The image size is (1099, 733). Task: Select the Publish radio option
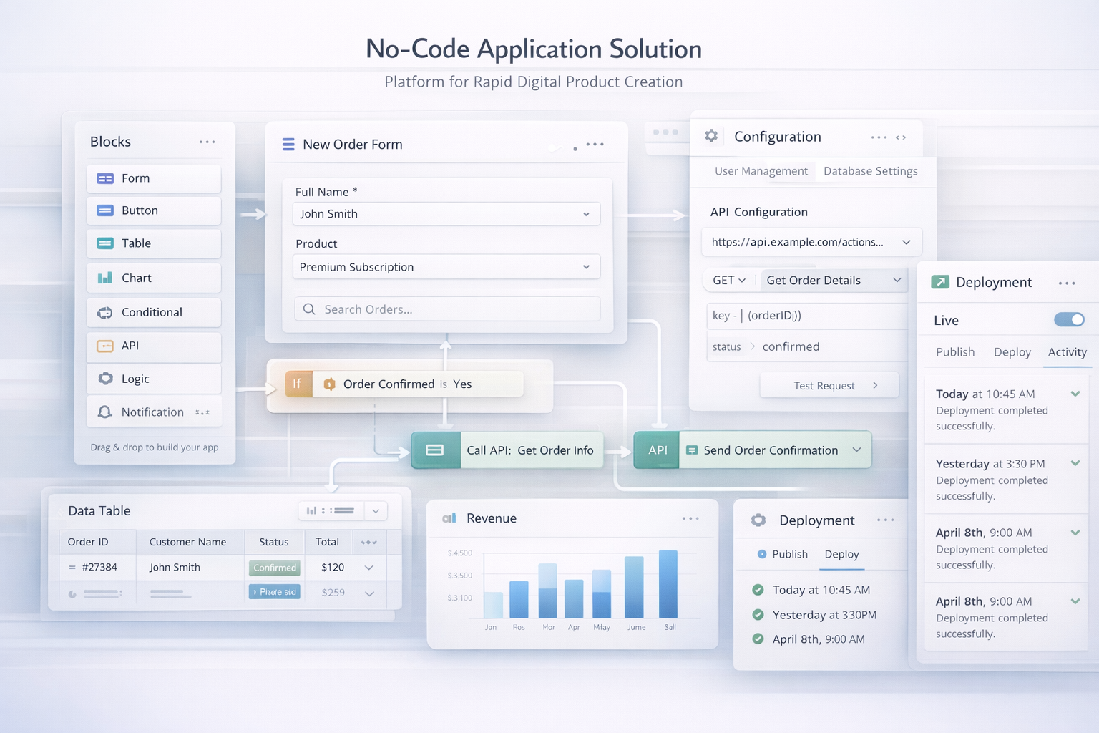(762, 554)
